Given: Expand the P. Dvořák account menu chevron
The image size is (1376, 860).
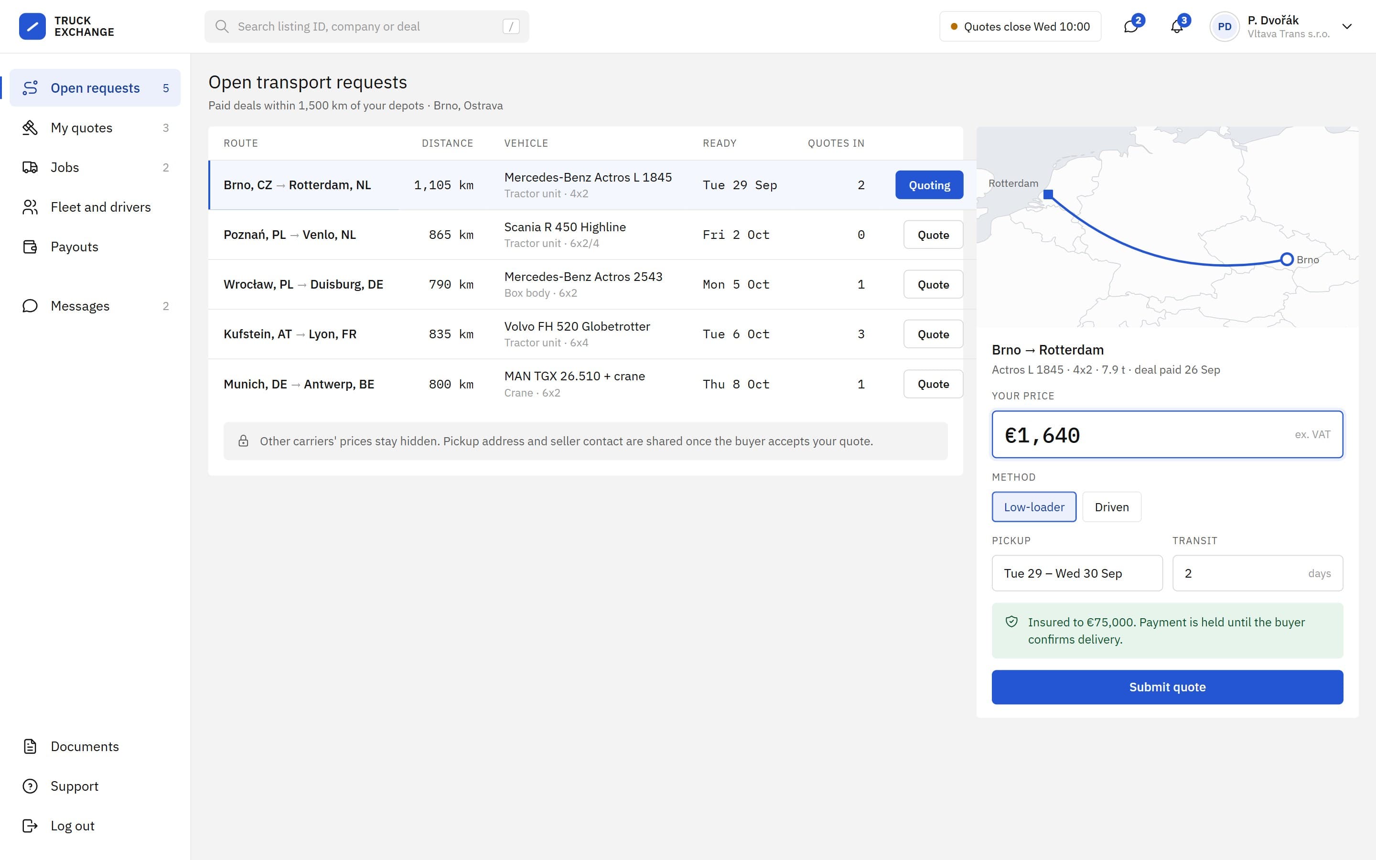Looking at the screenshot, I should pyautogui.click(x=1346, y=26).
